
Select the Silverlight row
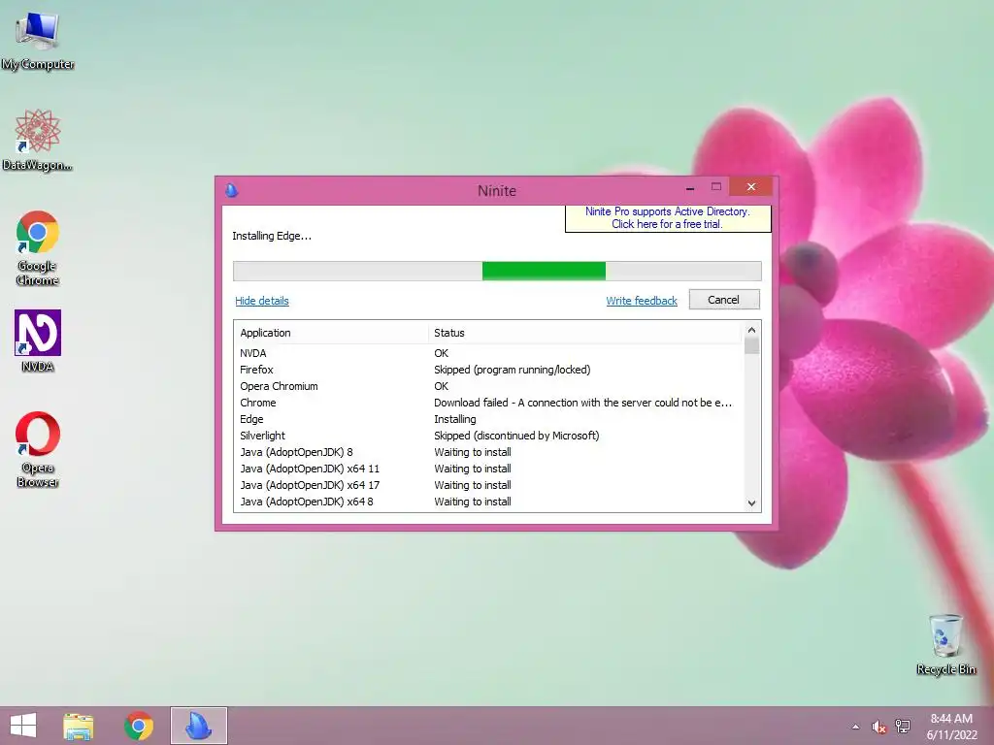tap(488, 436)
